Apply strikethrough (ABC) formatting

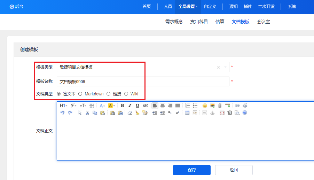[x=145, y=105]
